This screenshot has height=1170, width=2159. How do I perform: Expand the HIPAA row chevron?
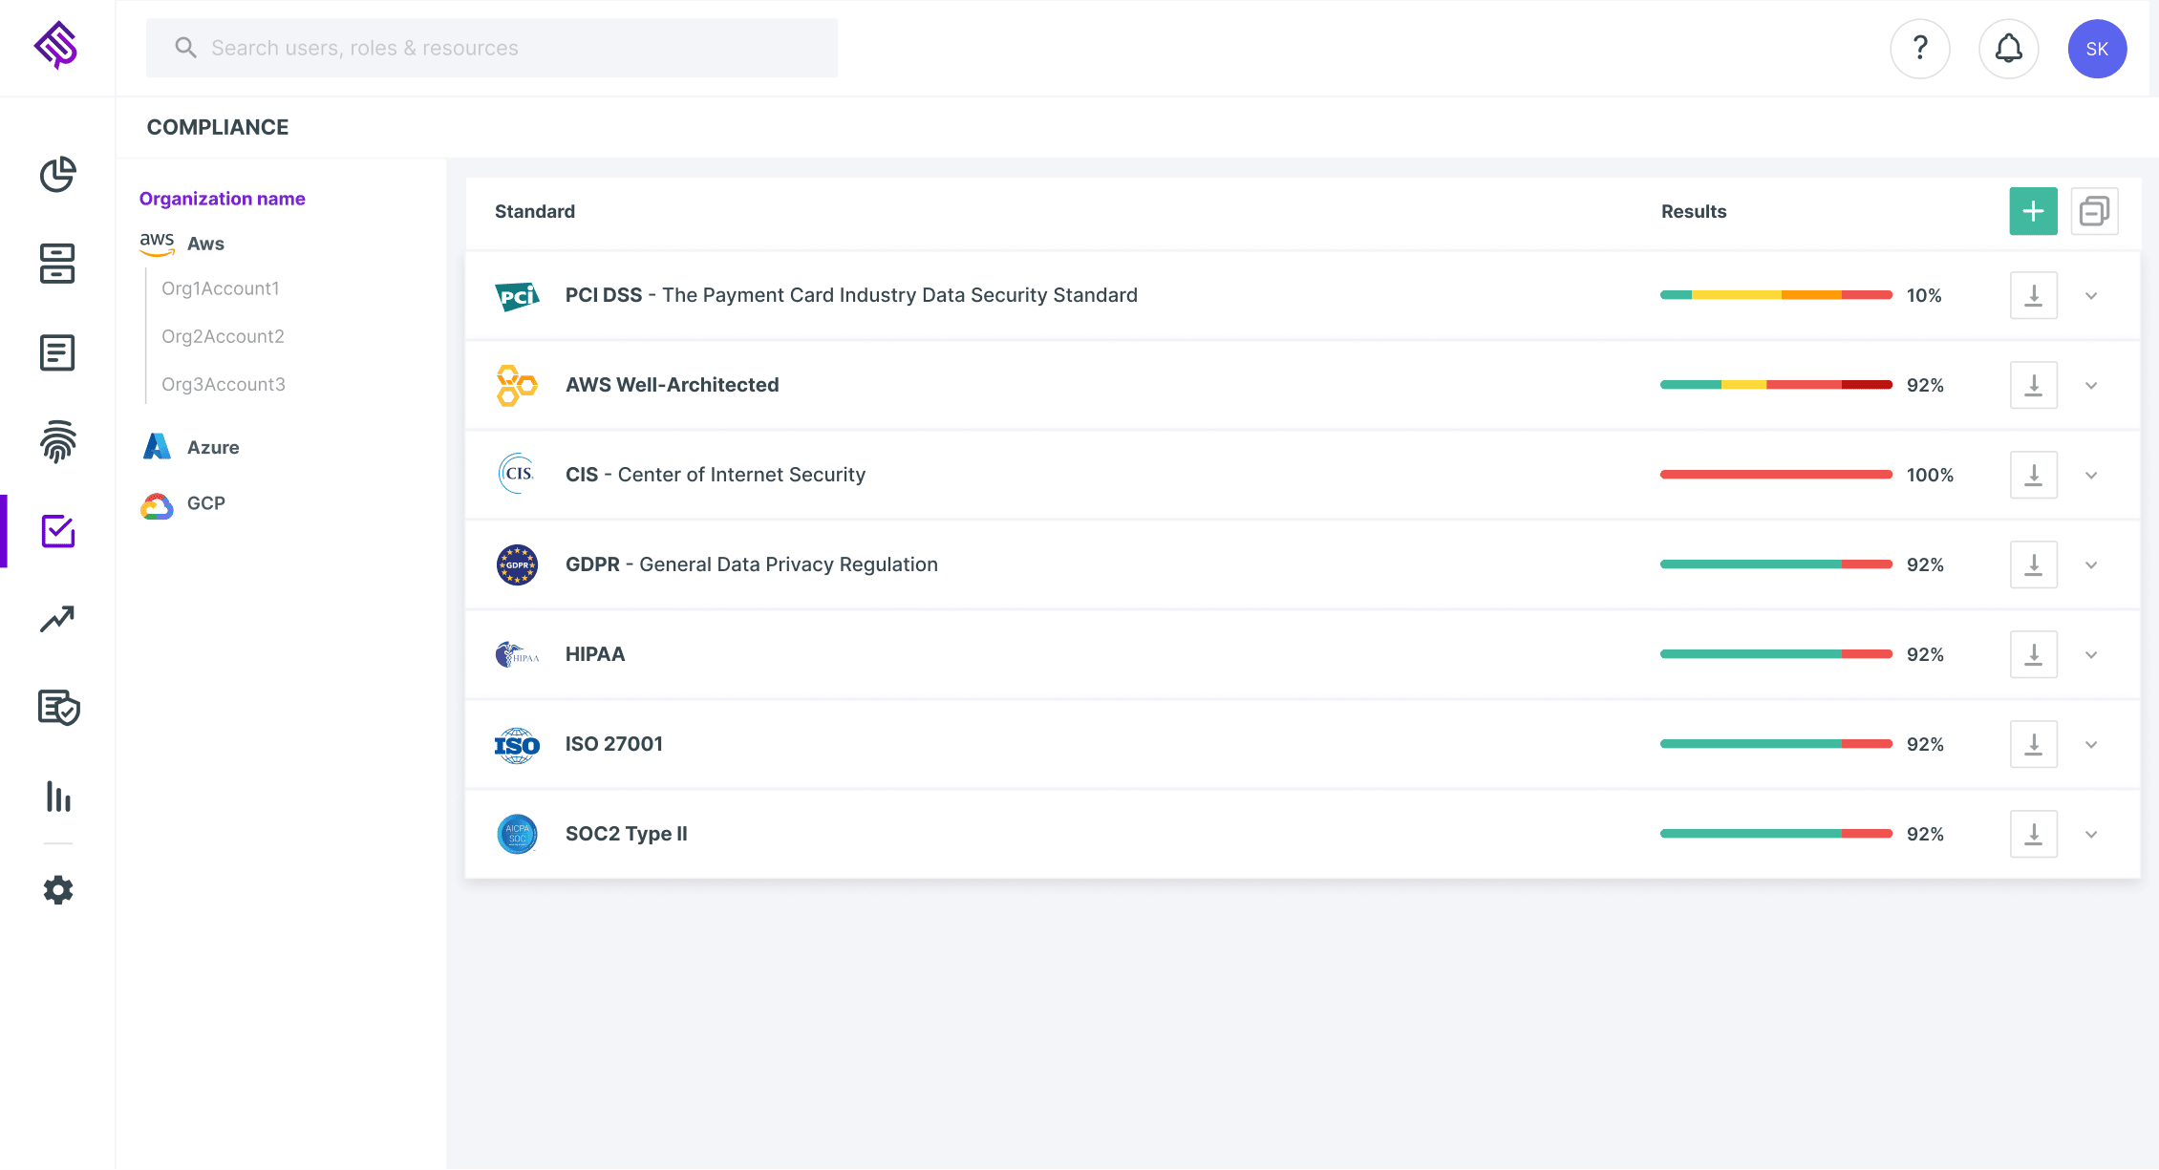click(2091, 655)
